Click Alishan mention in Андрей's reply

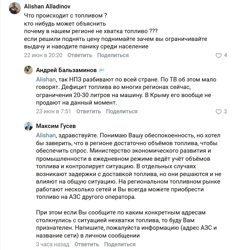tap(46, 79)
